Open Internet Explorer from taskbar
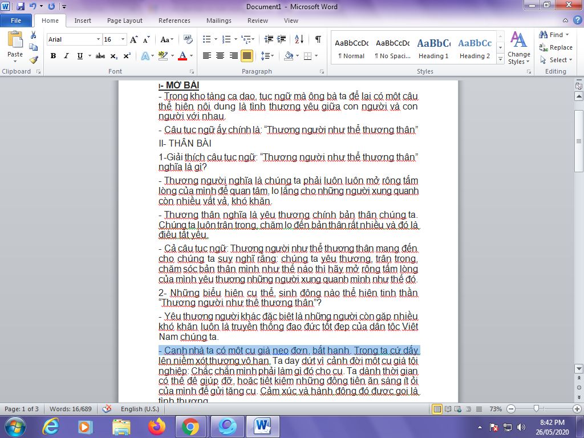This screenshot has width=584, height=438. point(51,427)
